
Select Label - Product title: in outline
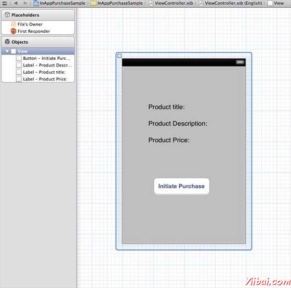point(38,72)
